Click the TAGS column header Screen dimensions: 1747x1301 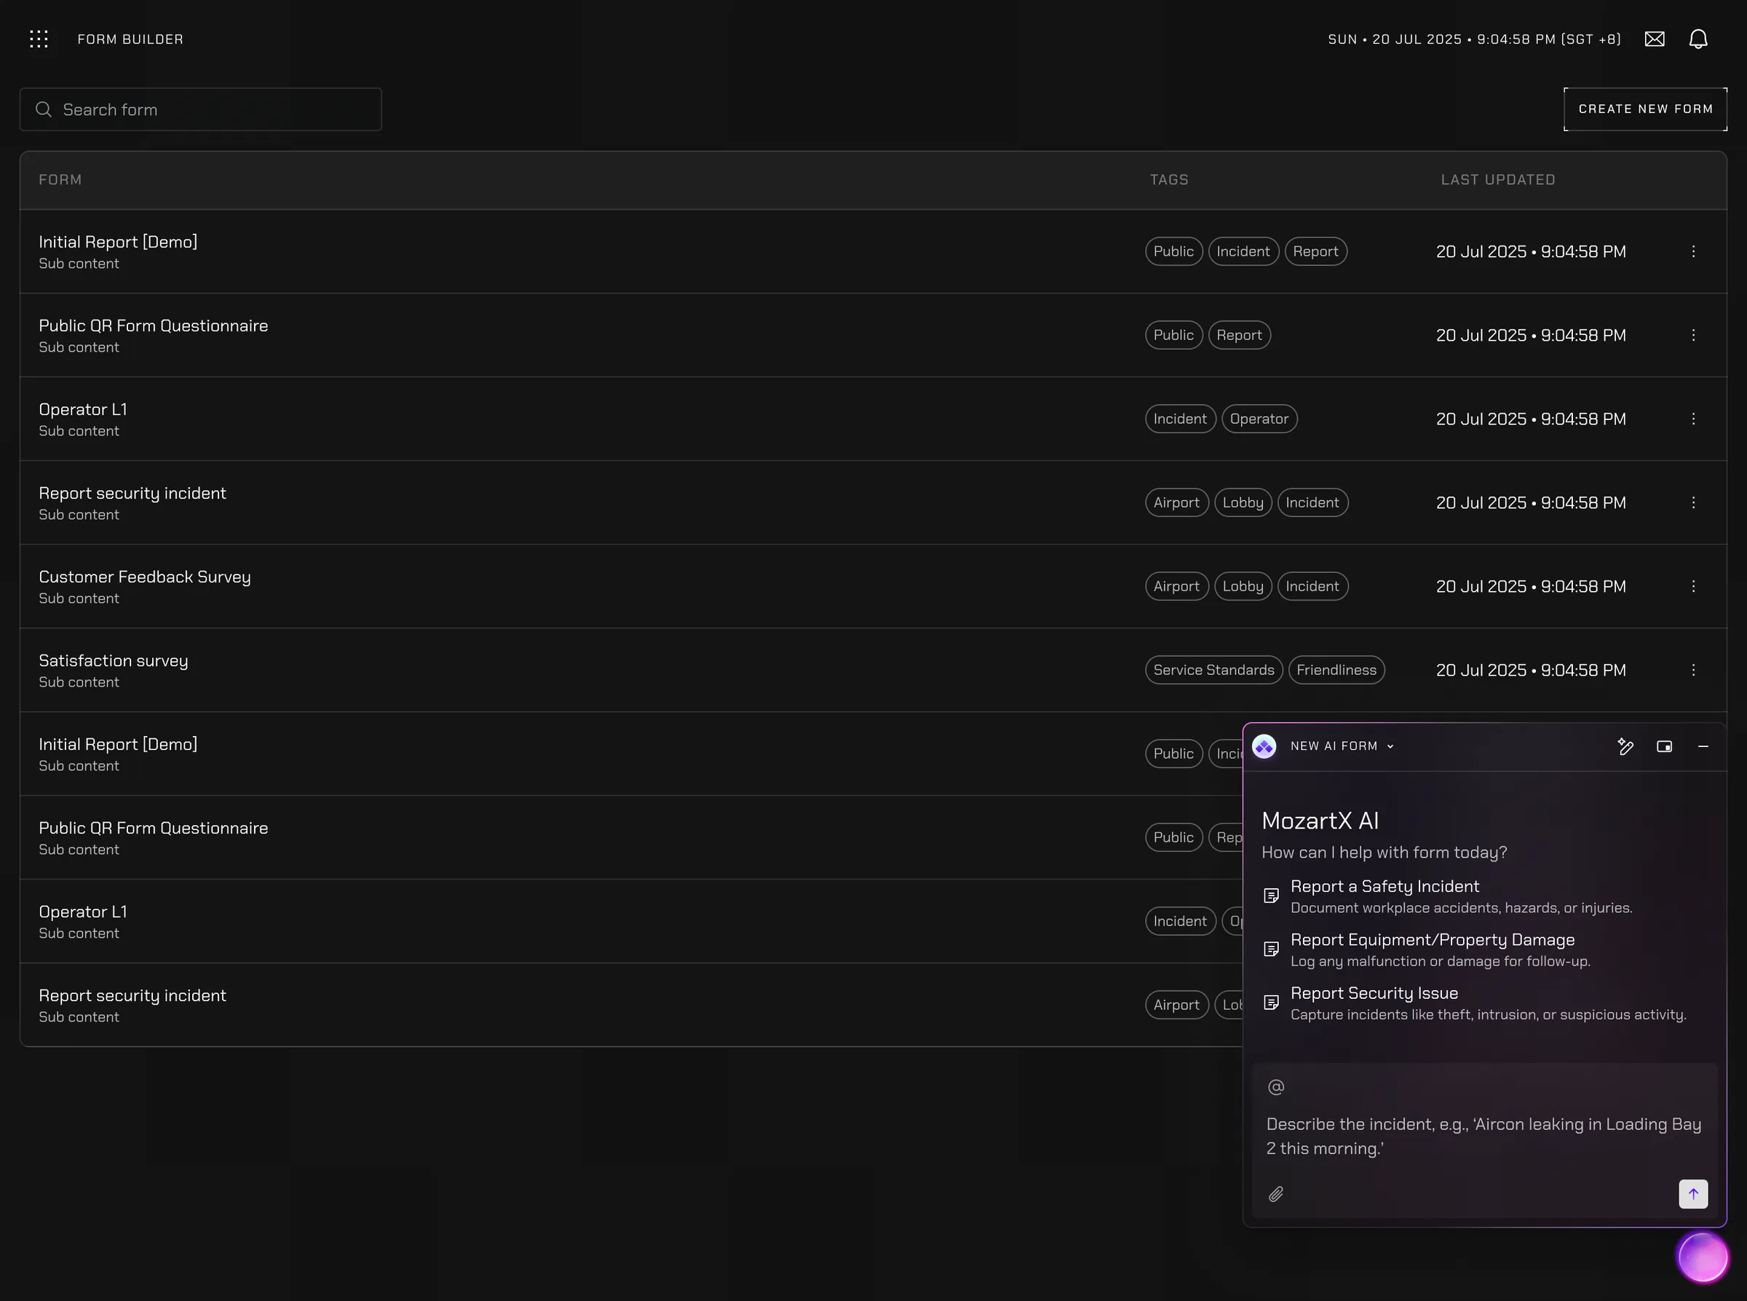(1169, 180)
